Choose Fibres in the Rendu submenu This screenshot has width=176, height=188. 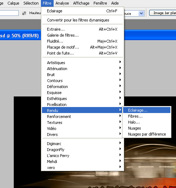pos(147,116)
